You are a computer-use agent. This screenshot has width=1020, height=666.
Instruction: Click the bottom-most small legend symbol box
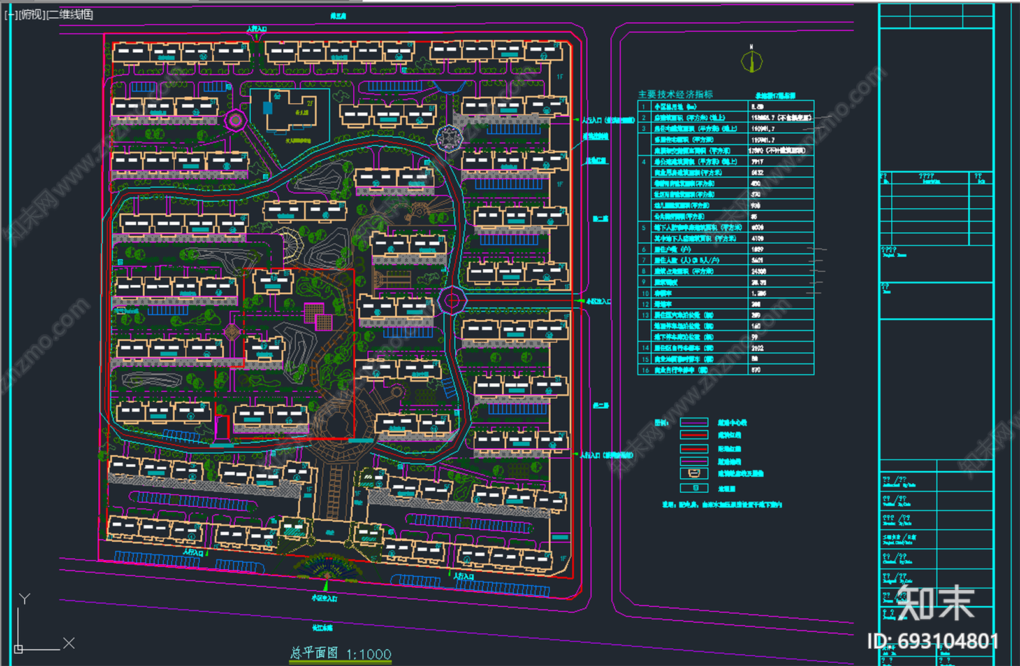[x=694, y=488]
